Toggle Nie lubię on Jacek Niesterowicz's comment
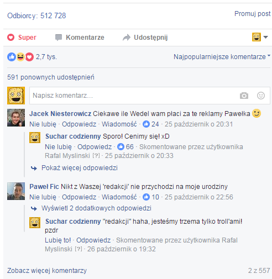272x279 pixels. pos(43,124)
